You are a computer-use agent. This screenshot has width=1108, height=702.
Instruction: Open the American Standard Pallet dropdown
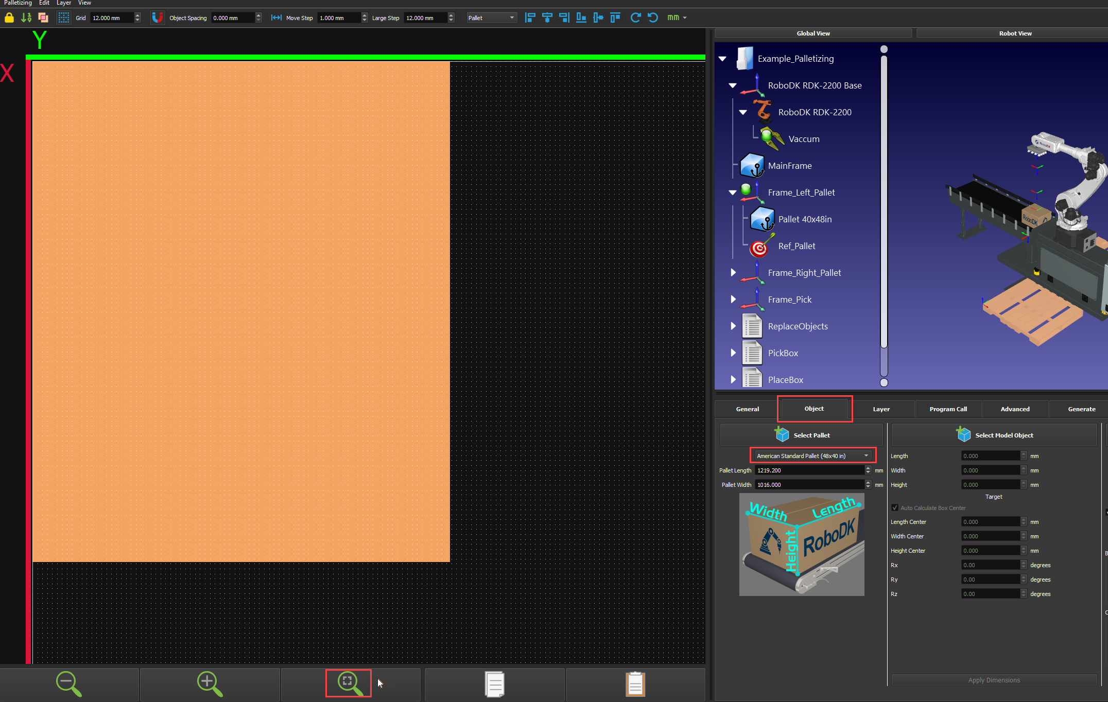(812, 456)
